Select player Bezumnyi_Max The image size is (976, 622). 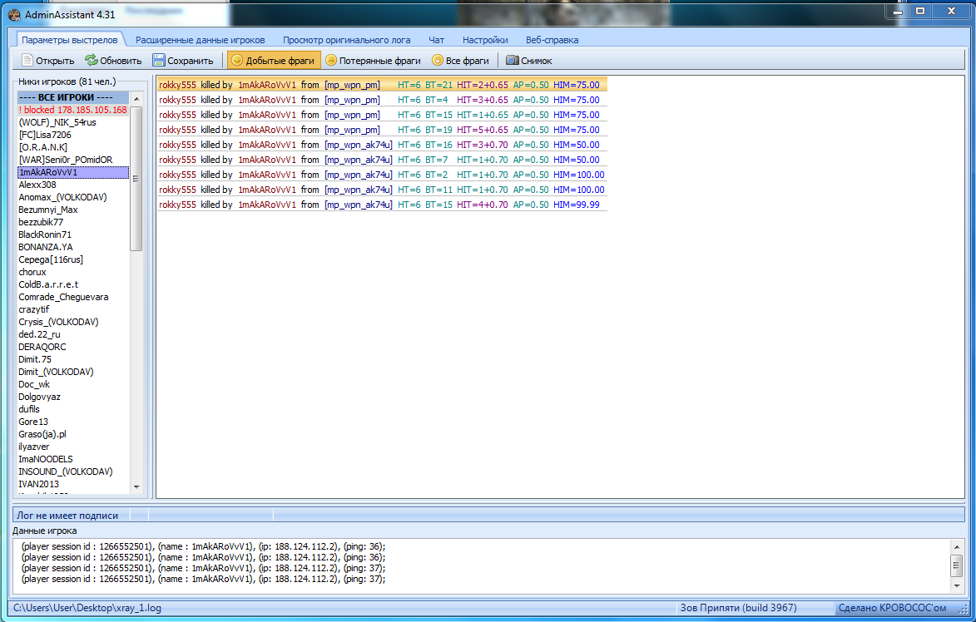(x=73, y=210)
